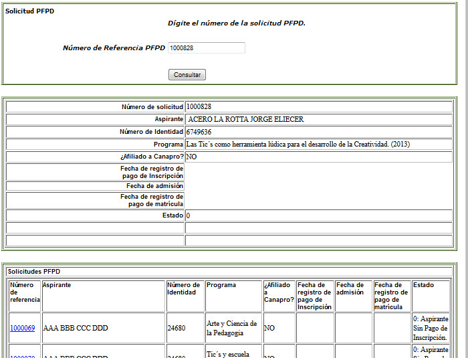
Task: Select 'AAA BBB CCC DDD' in row 1000069
Action: point(76,328)
